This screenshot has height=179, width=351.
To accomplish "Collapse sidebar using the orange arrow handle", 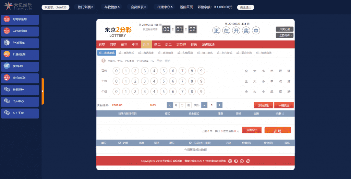I will (43, 91).
